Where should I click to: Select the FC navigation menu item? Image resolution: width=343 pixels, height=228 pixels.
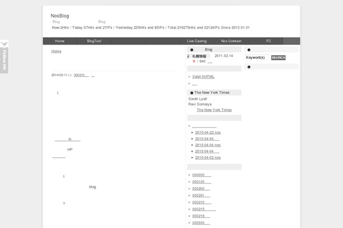(269, 41)
